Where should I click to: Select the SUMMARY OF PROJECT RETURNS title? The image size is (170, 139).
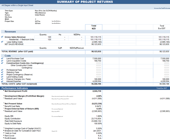pos(85,2)
